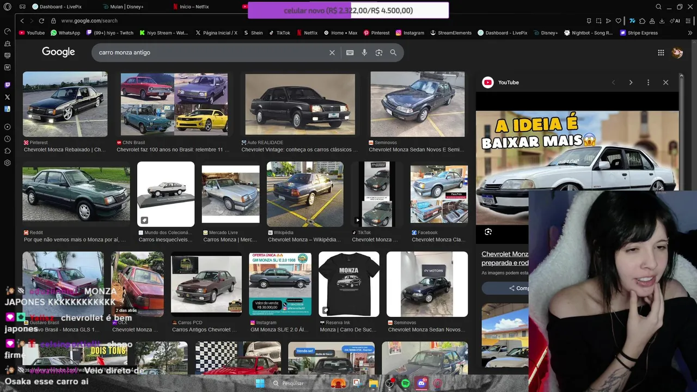Clear the Google search box with X
The width and height of the screenshot is (697, 392).
click(x=332, y=52)
